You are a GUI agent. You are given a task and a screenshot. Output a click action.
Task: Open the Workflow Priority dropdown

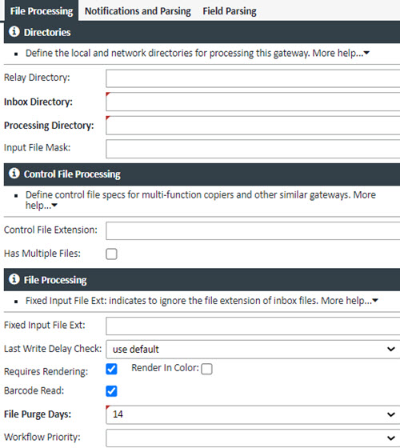(253, 438)
